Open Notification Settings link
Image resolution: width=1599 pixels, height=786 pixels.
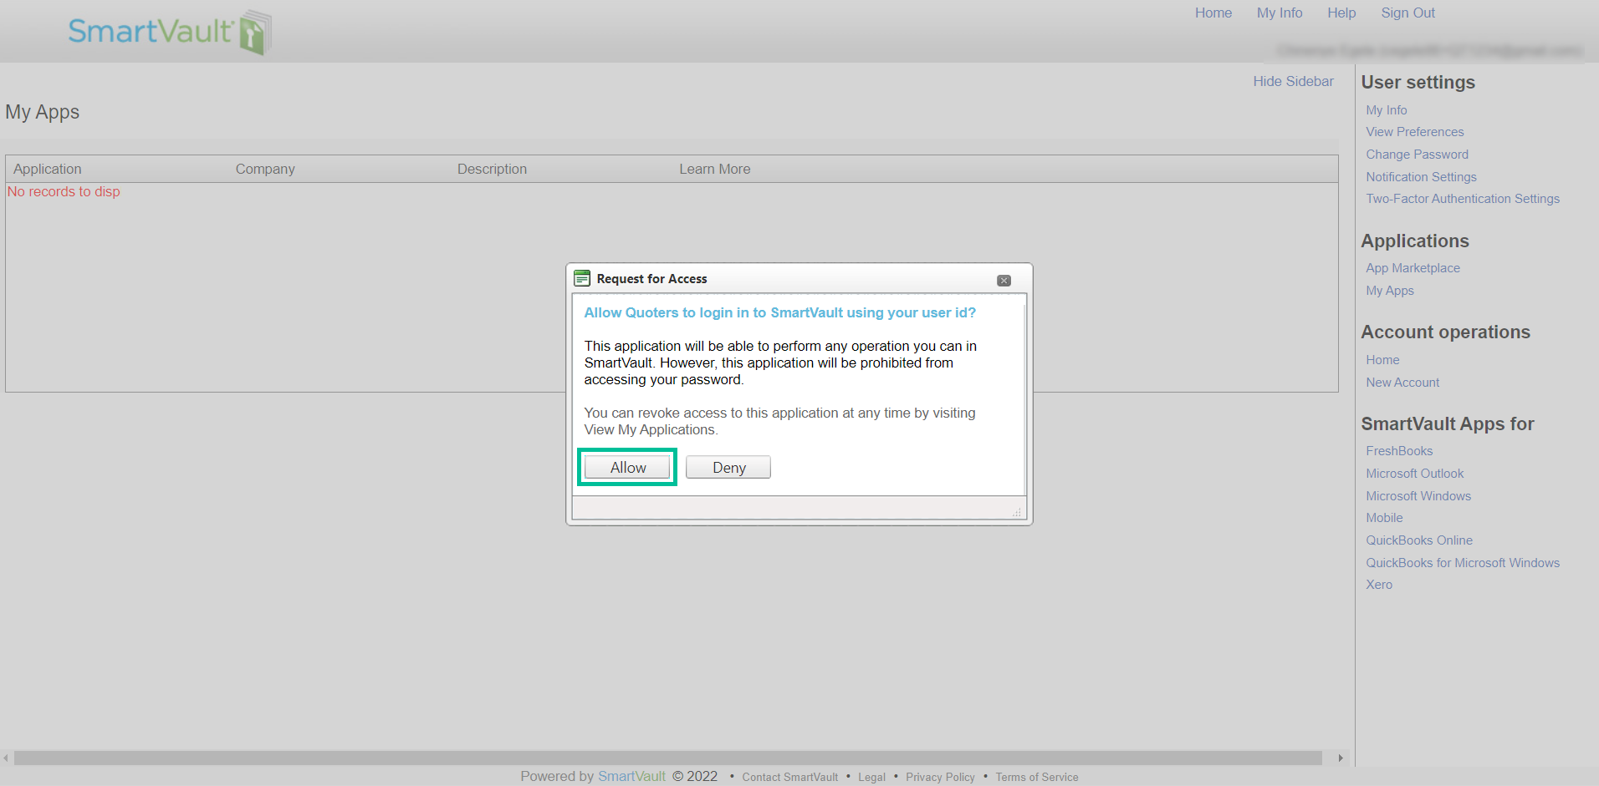coord(1421,177)
